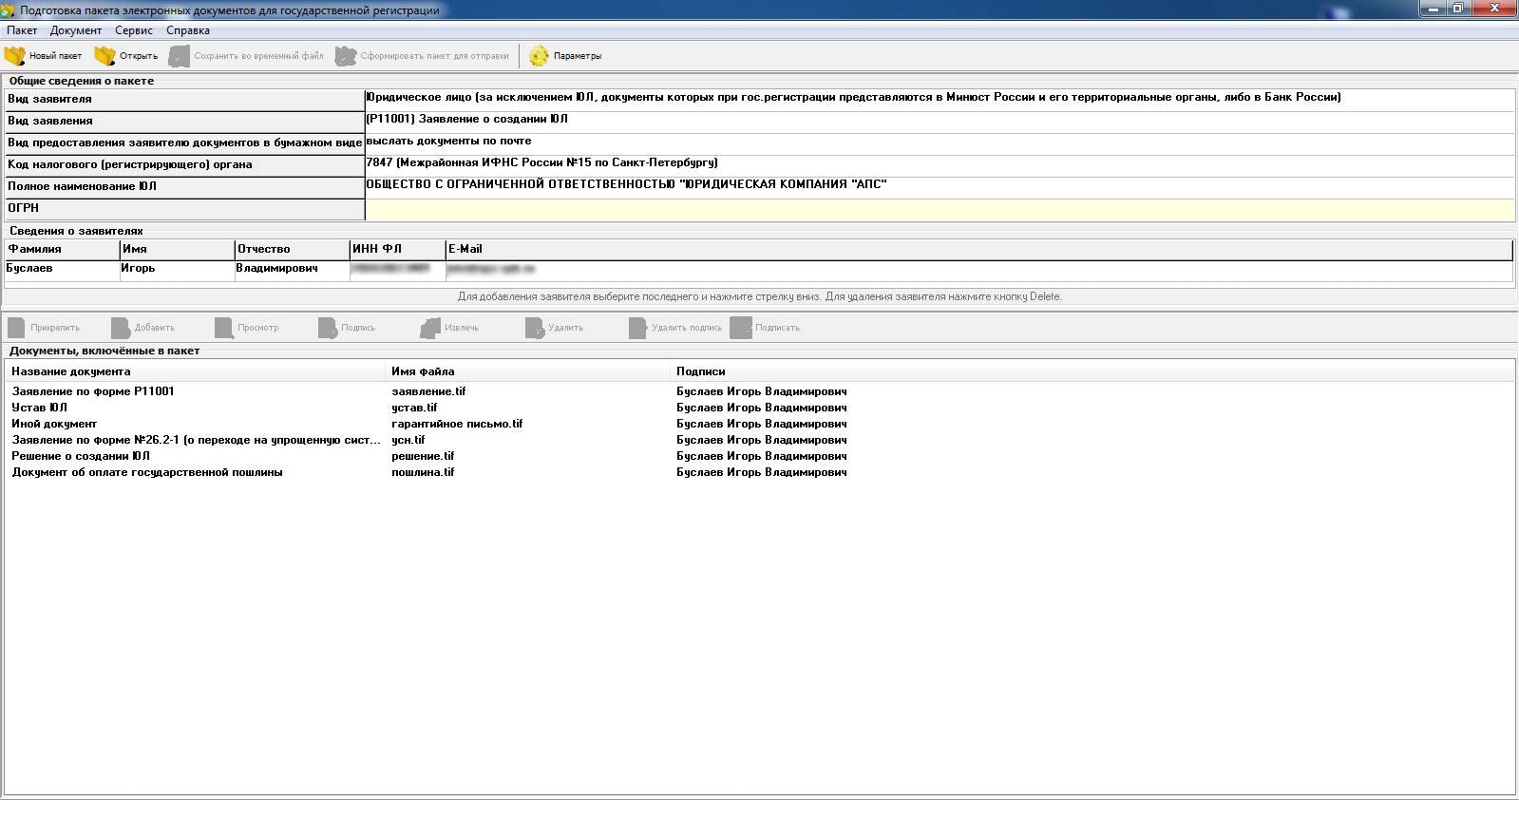Click the Просмотр document preview icon

[224, 328]
